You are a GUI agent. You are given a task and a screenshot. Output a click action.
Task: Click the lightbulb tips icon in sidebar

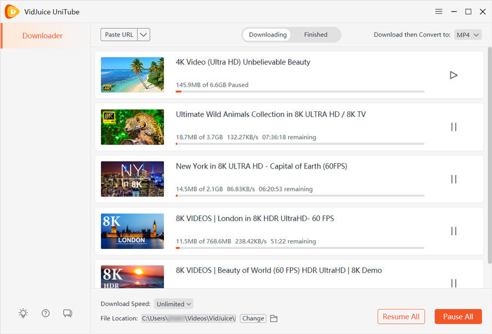click(23, 313)
